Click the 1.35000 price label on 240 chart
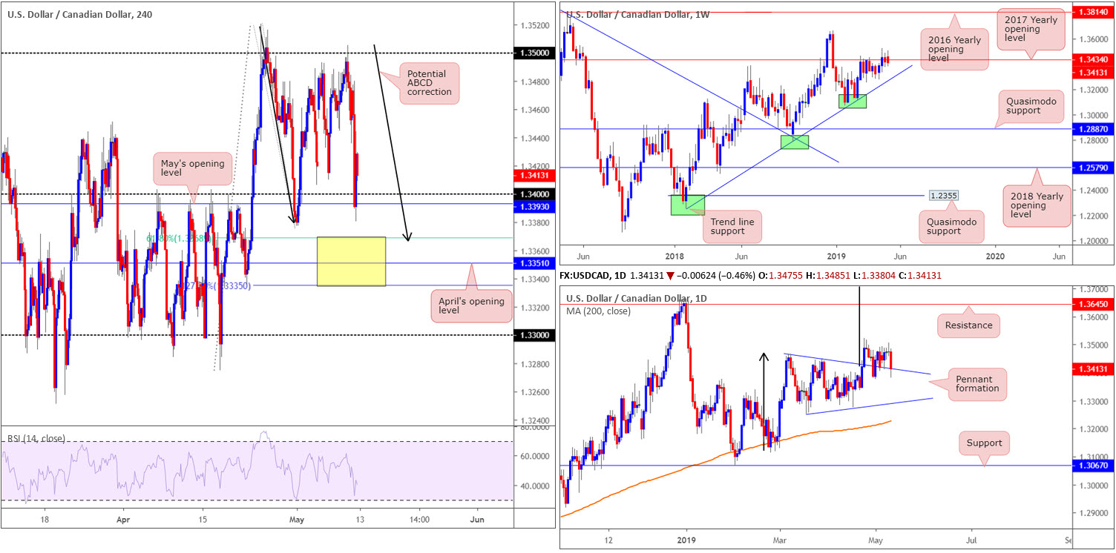 pyautogui.click(x=534, y=53)
